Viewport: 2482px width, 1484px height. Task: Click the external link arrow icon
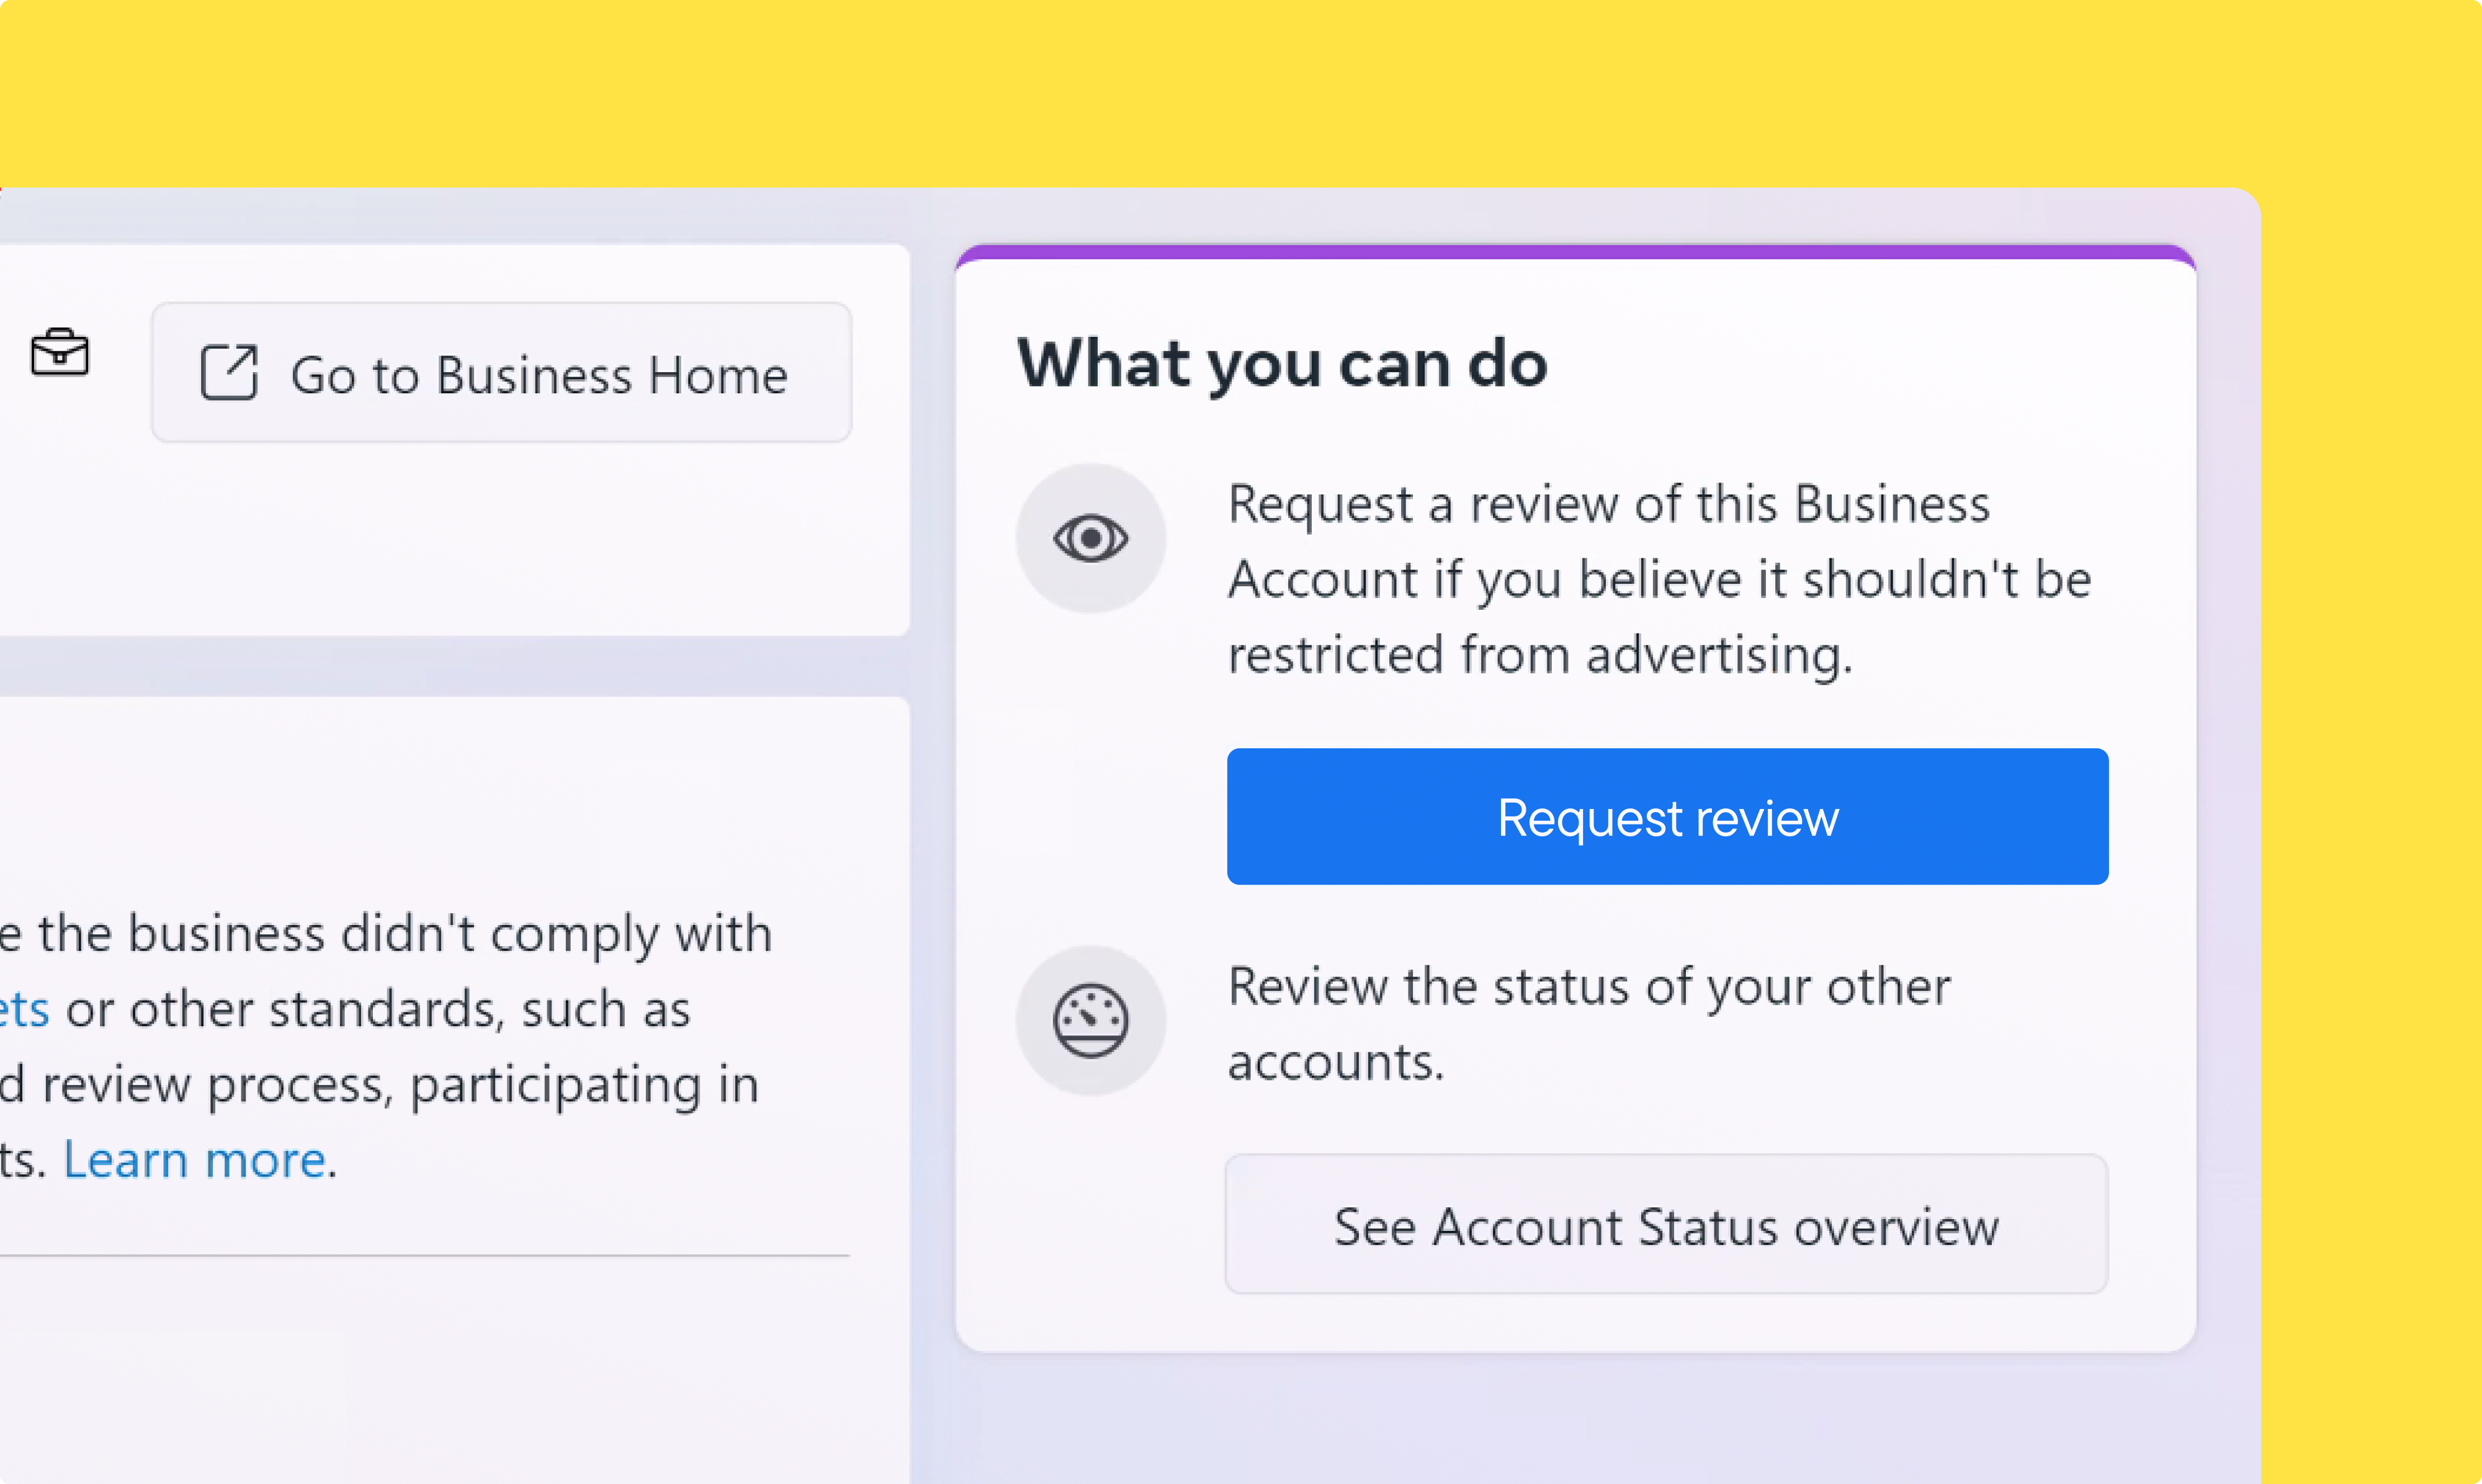click(229, 373)
